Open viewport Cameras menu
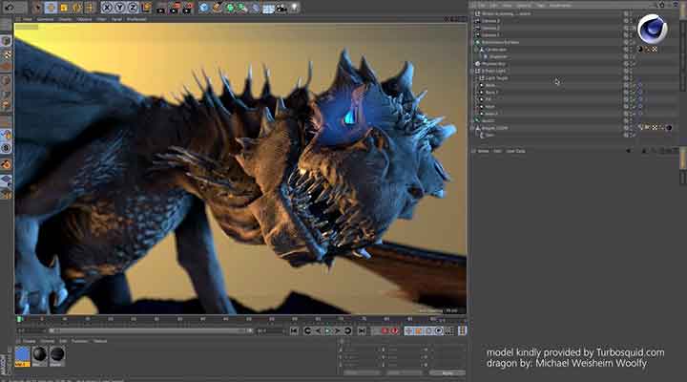The height and width of the screenshot is (382, 687). [x=45, y=19]
